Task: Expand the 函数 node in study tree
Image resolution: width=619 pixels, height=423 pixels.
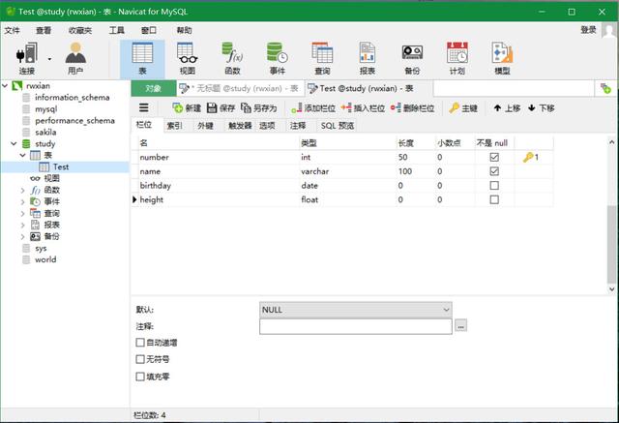Action: pos(23,191)
